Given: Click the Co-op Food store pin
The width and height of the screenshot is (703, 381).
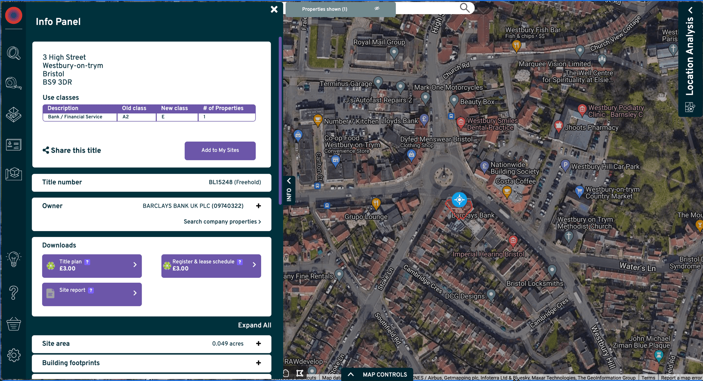Looking at the screenshot, I should tap(336, 161).
